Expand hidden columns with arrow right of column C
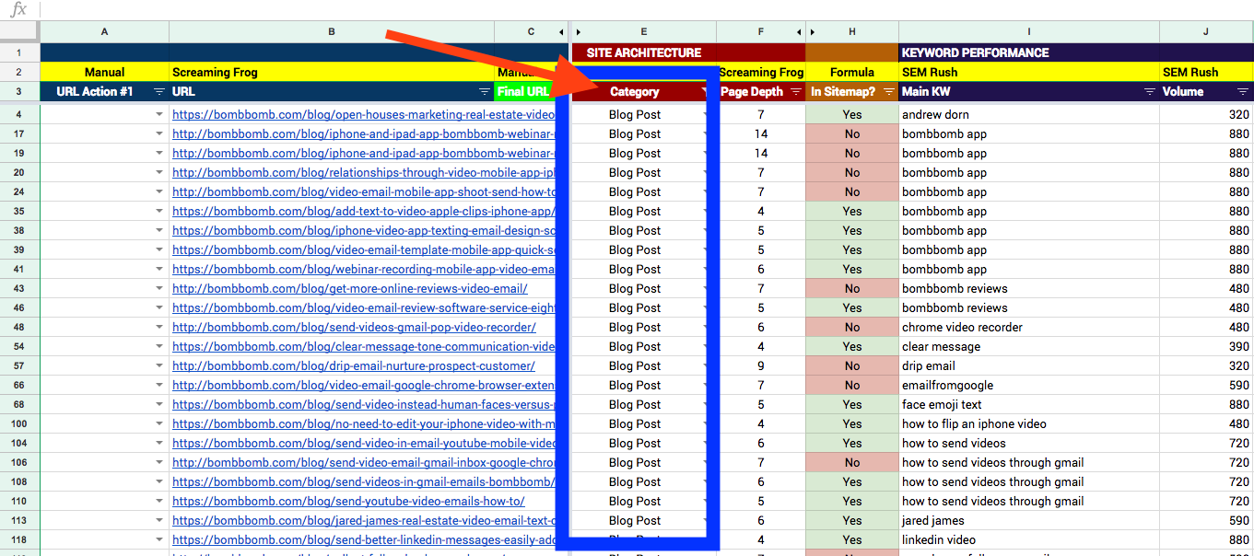The image size is (1254, 556). pos(562,32)
